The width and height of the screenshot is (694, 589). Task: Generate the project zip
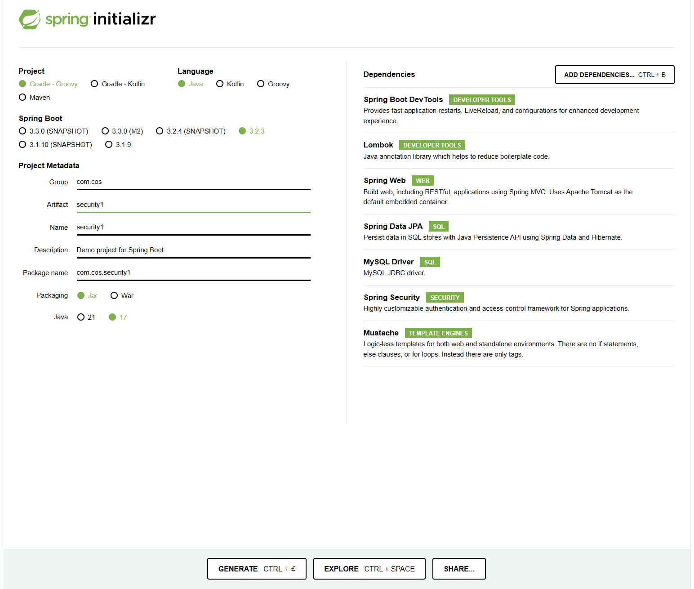pos(257,569)
